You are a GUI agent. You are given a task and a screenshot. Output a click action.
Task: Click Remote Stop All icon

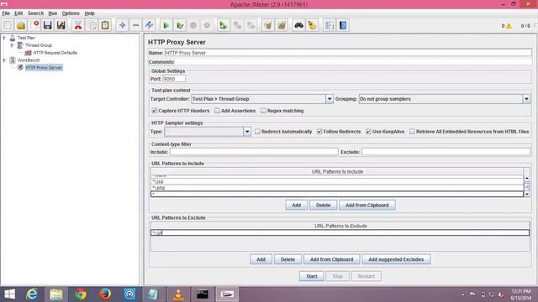tap(237, 25)
